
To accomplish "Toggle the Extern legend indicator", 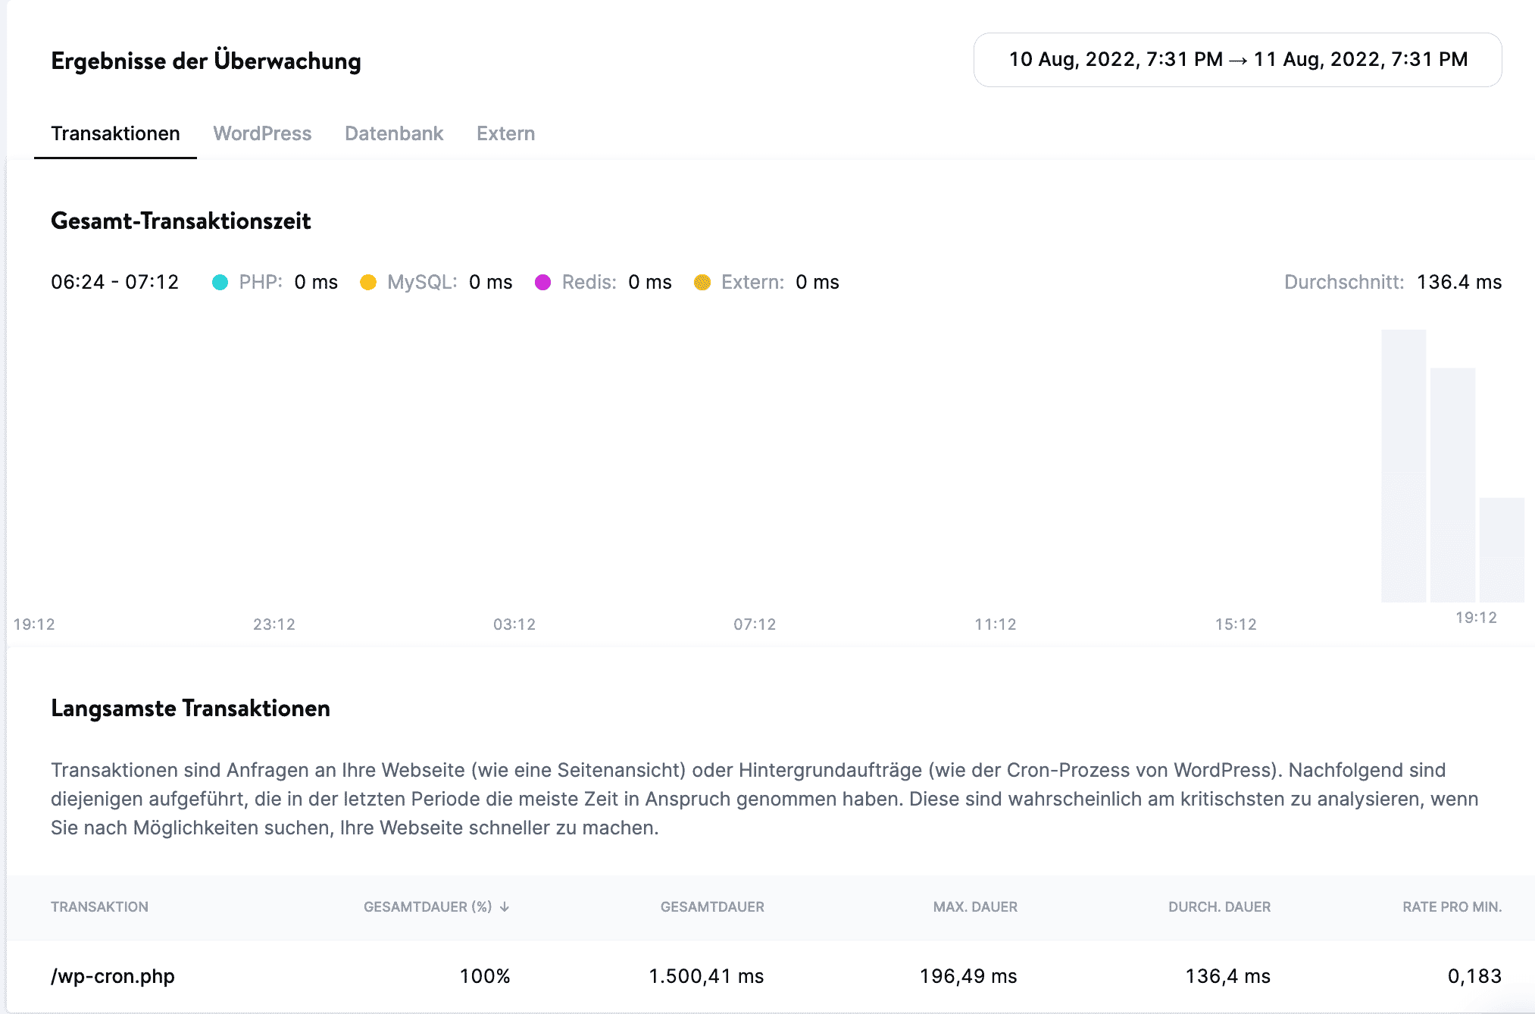I will click(x=702, y=281).
